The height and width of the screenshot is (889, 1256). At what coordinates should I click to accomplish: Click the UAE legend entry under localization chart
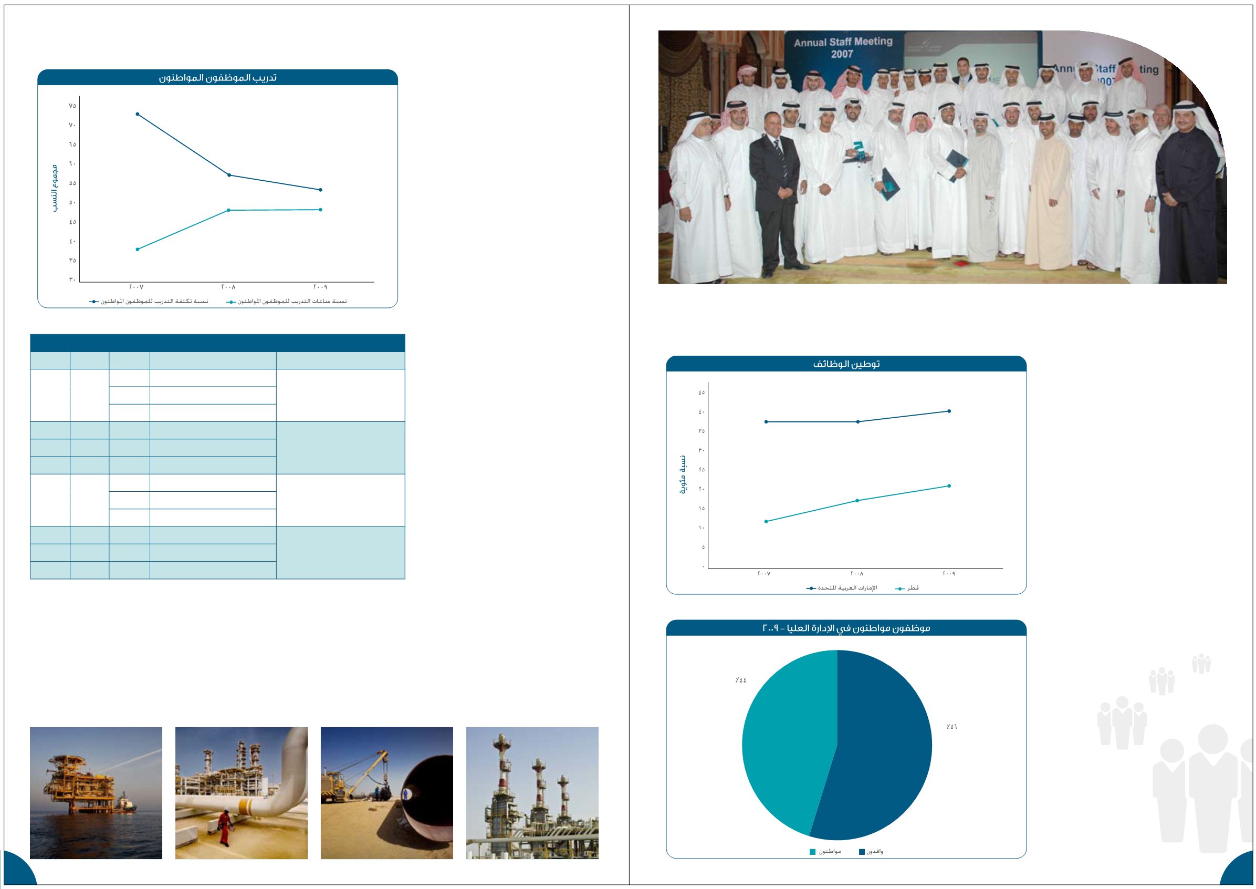(845, 588)
